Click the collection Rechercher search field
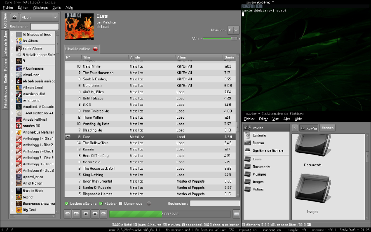The image size is (371, 232). 45,26
